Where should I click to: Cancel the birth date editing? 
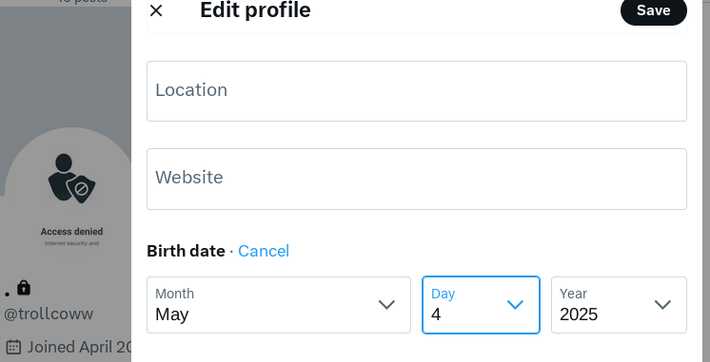(x=264, y=251)
